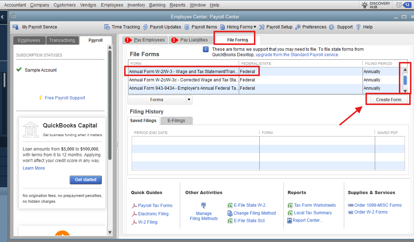Image resolution: width=414 pixels, height=242 pixels.
Task: Collapse the left navigation bar arrow
Action: coord(3,17)
